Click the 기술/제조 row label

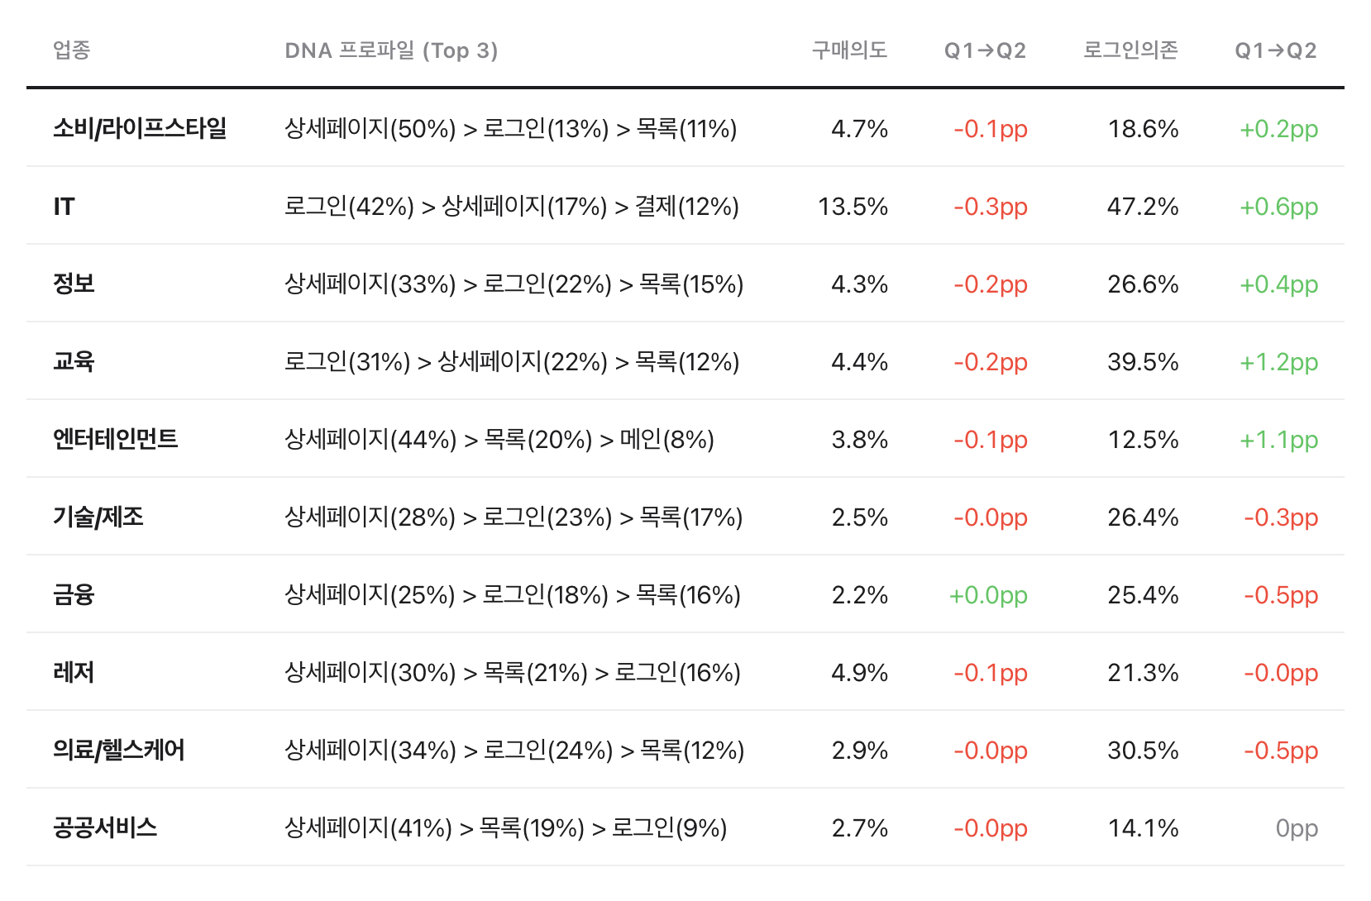tap(98, 517)
